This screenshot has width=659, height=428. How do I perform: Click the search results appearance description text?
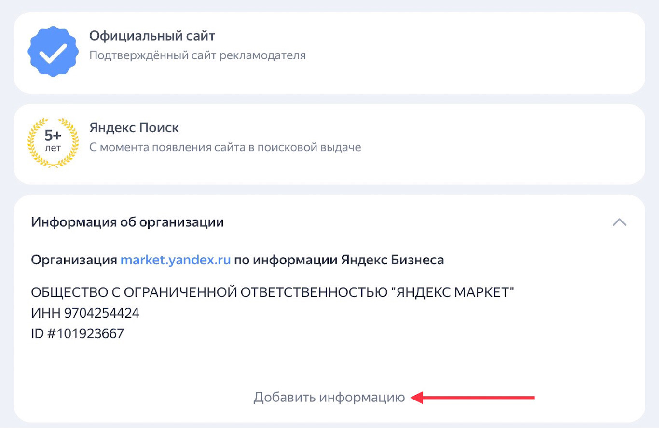[x=225, y=147]
